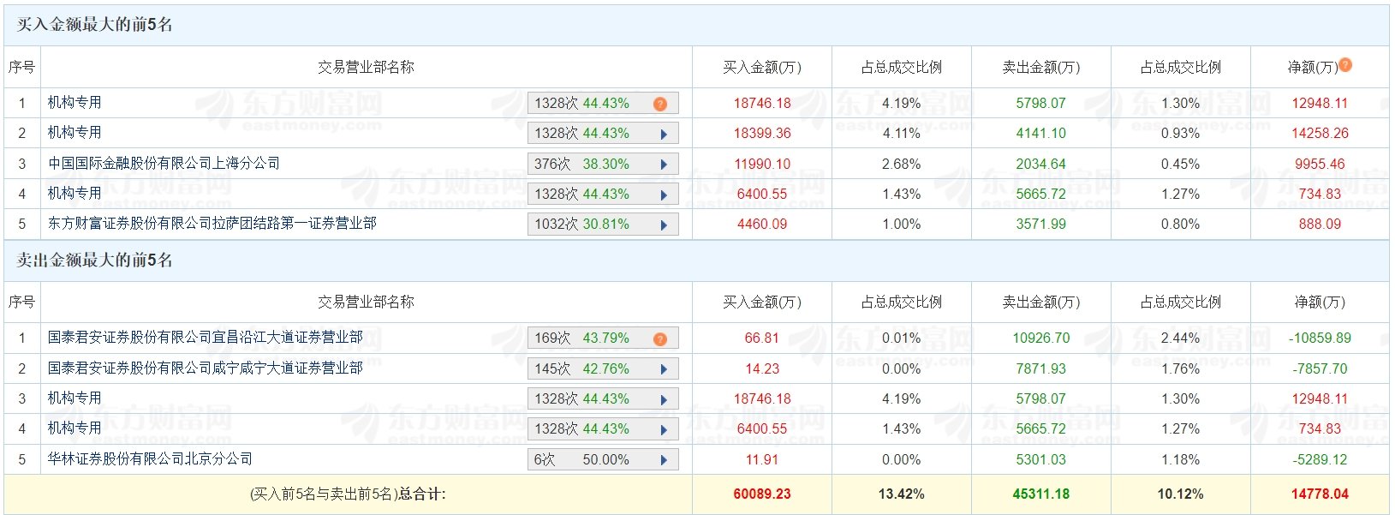Select total sell ratio 10.12%
Viewport: 1395px width, 515px height.
1180,494
